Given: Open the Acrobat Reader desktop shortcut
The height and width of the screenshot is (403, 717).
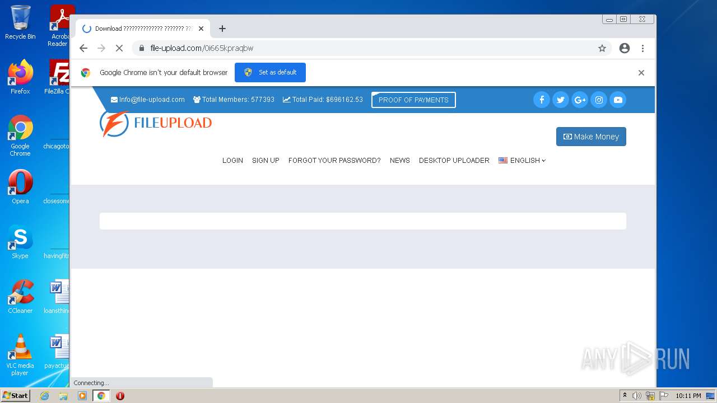Looking at the screenshot, I should pyautogui.click(x=60, y=26).
